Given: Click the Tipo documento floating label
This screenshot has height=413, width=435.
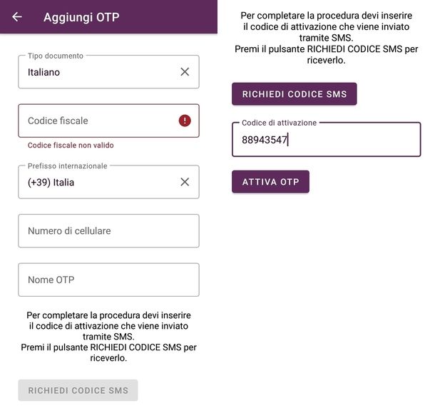Looking at the screenshot, I should (56, 56).
